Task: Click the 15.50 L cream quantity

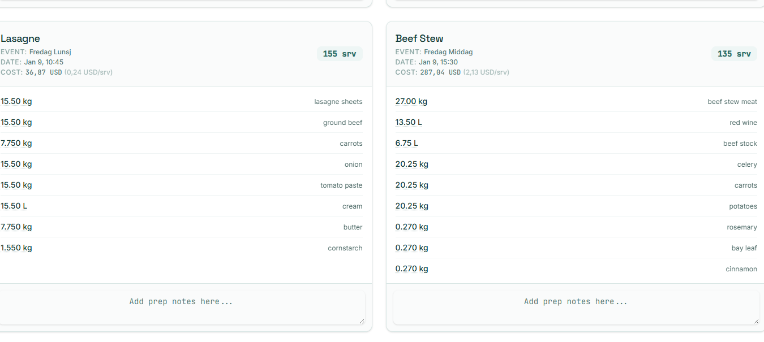Action: coord(14,206)
